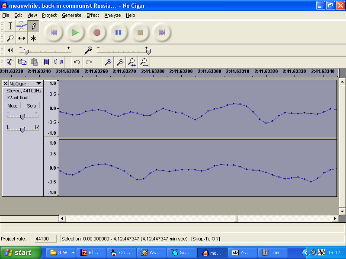
Task: Mute the NoCigar track
Action: coord(13,106)
